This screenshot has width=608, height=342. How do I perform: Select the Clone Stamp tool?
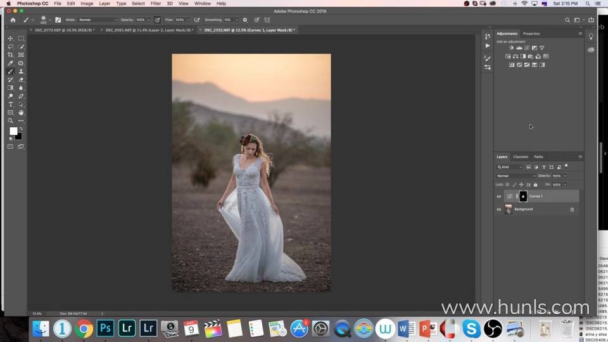pyautogui.click(x=21, y=72)
